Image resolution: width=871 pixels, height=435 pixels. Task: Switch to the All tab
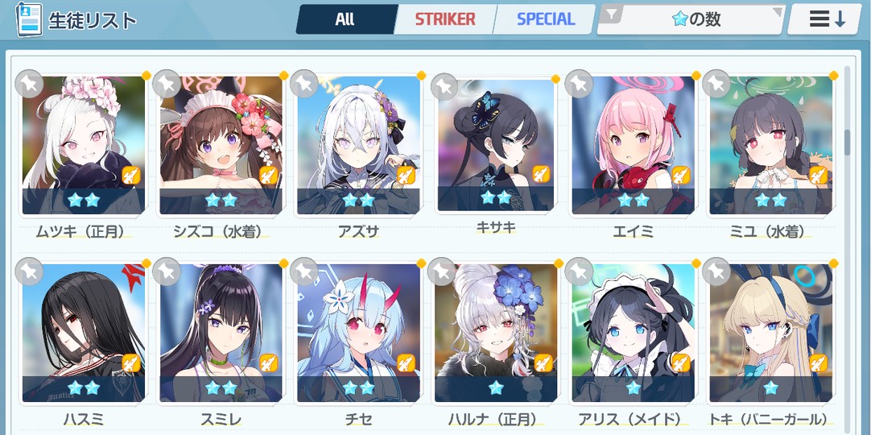click(345, 19)
